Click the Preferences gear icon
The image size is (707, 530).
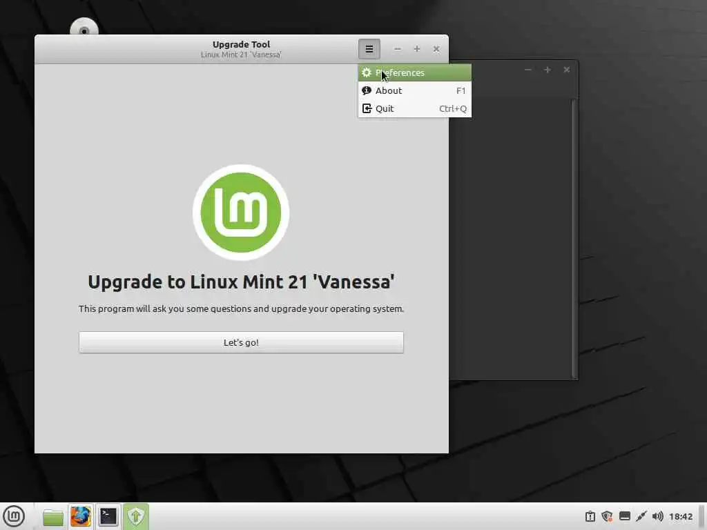point(367,72)
